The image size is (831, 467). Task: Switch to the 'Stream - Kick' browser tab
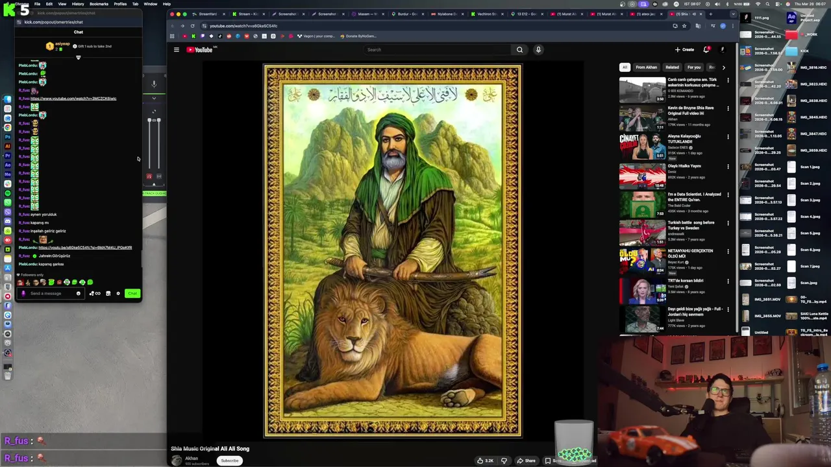[x=247, y=14]
